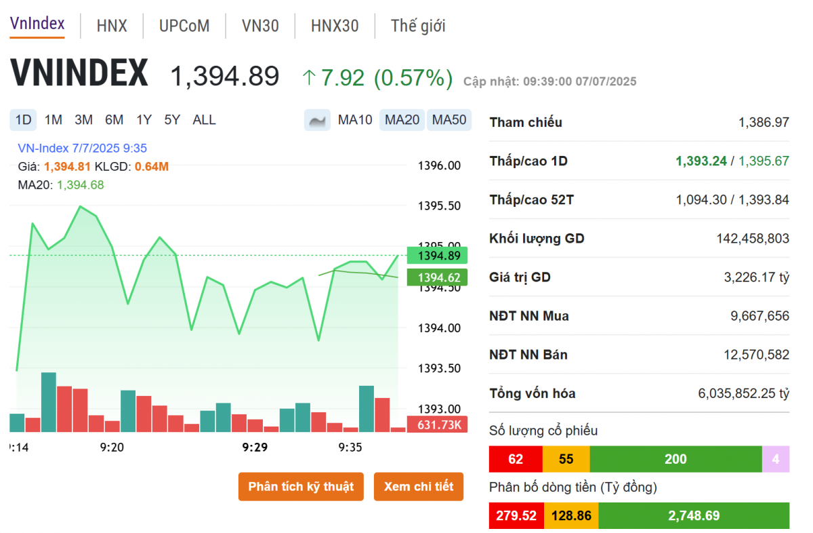Click the change value 7.92 (0.57%)
The width and height of the screenshot is (813, 533).
378,77
